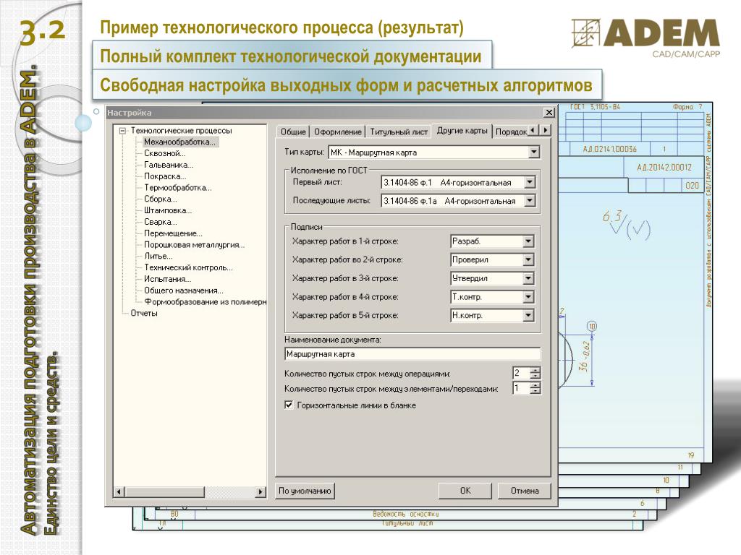741x555 pixels.
Task: Open the Другие карты tab
Action: [x=462, y=130]
